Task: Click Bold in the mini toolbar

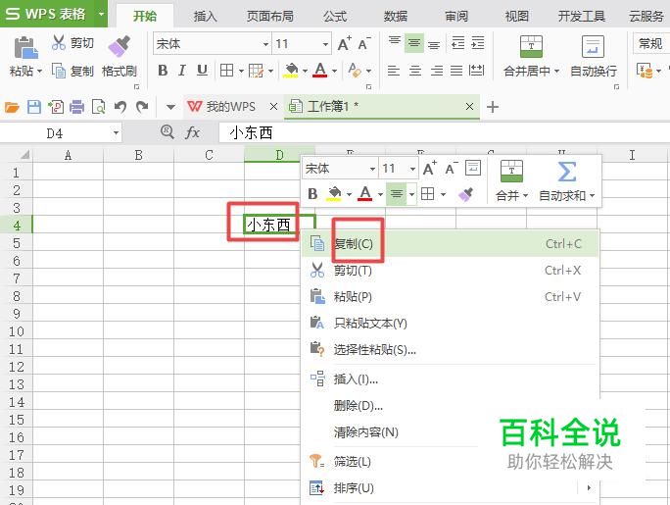Action: (312, 194)
